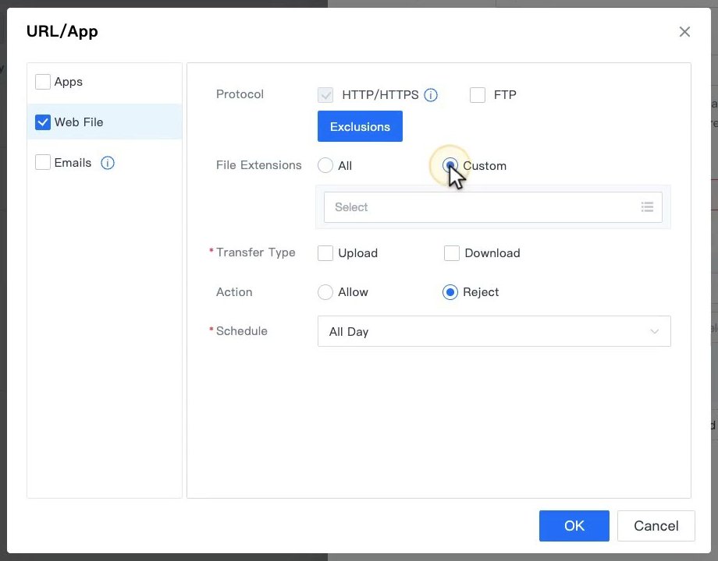This screenshot has height=561, width=718.
Task: Select the Web File label in sidebar
Action: (x=79, y=122)
